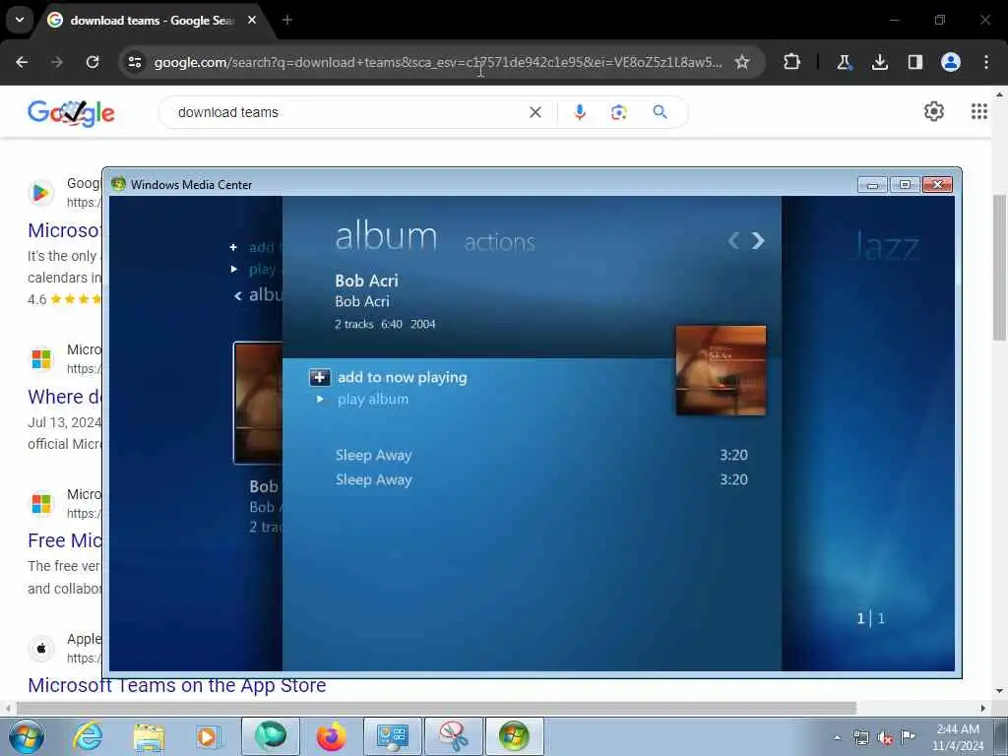Screen dimensions: 1008x756
Task: Open Windows Media Player taskbar icon
Action: pos(208,736)
